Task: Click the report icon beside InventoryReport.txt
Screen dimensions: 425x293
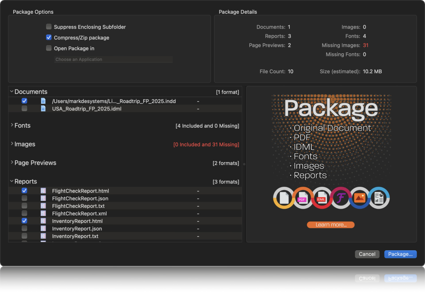Action: click(x=43, y=236)
